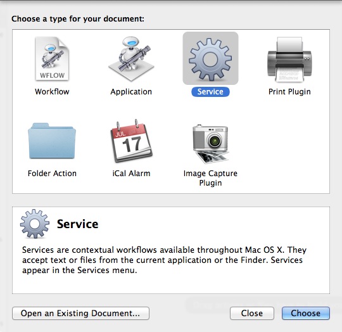Click the 'Folder Action' text label

click(x=52, y=174)
